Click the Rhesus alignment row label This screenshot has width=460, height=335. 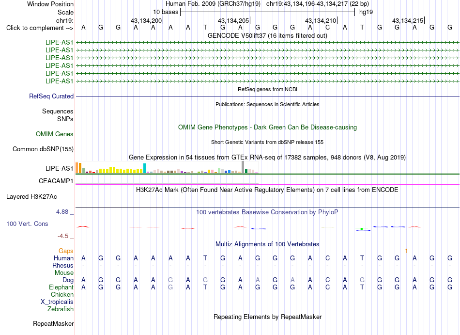click(x=63, y=265)
